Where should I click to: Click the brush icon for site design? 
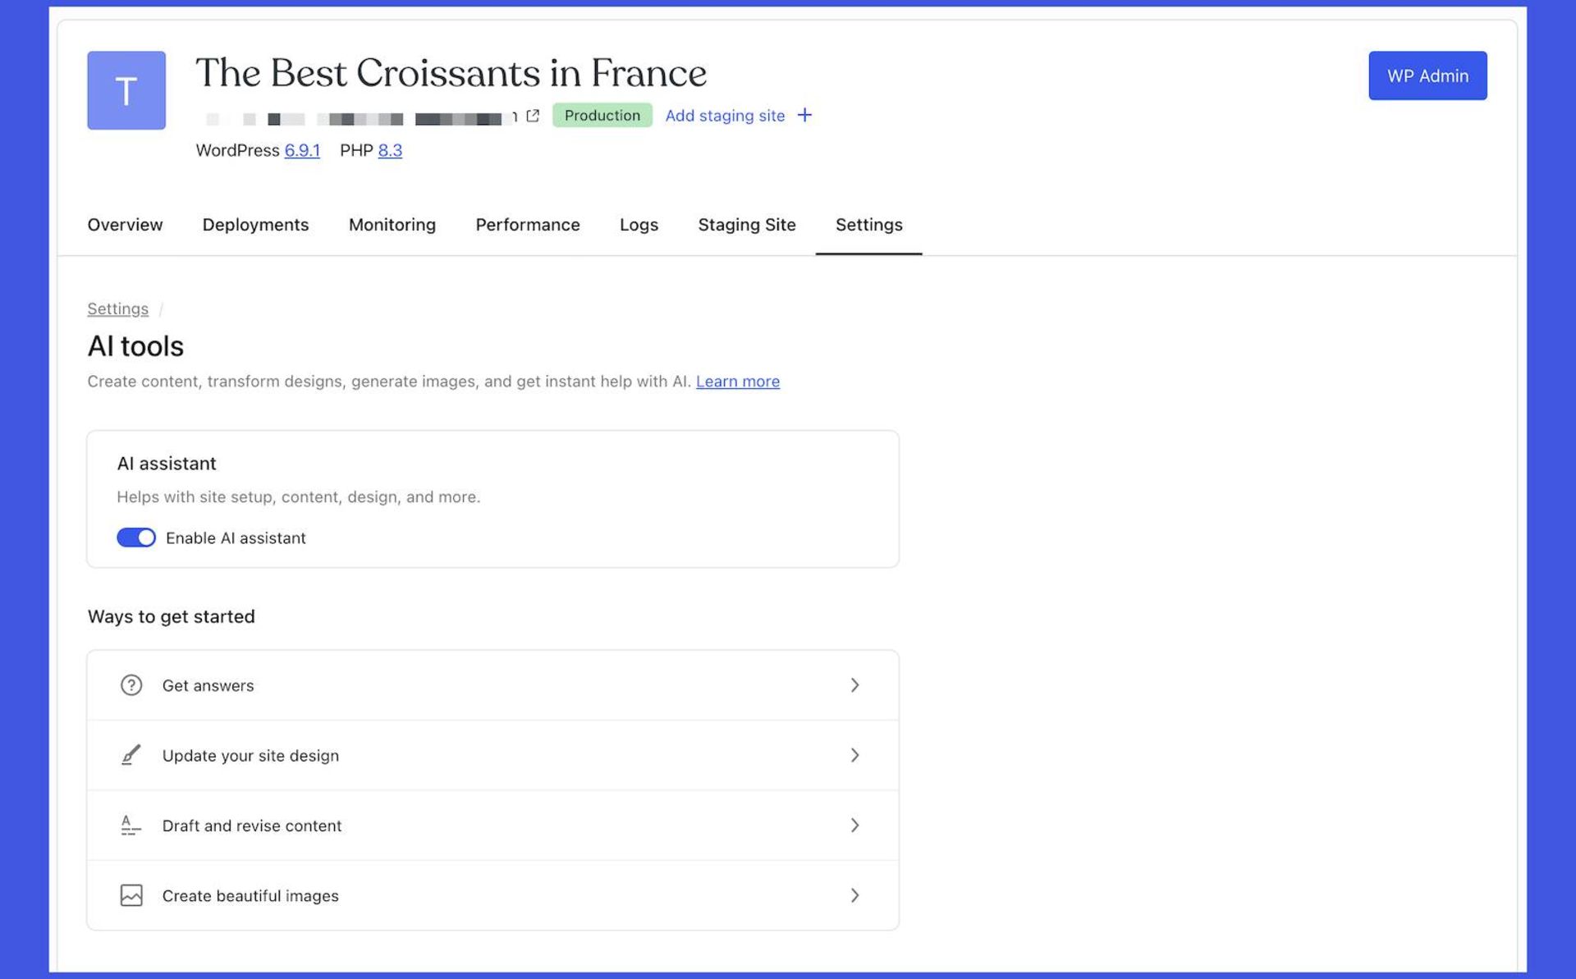(x=131, y=755)
